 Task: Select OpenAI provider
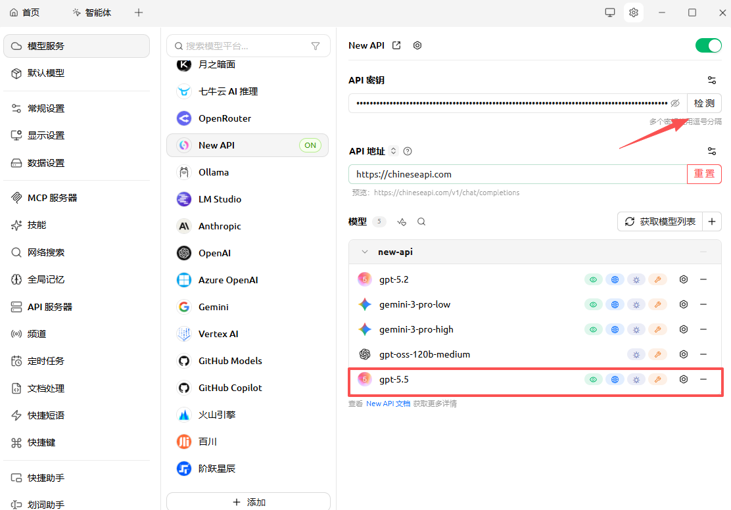click(248, 253)
